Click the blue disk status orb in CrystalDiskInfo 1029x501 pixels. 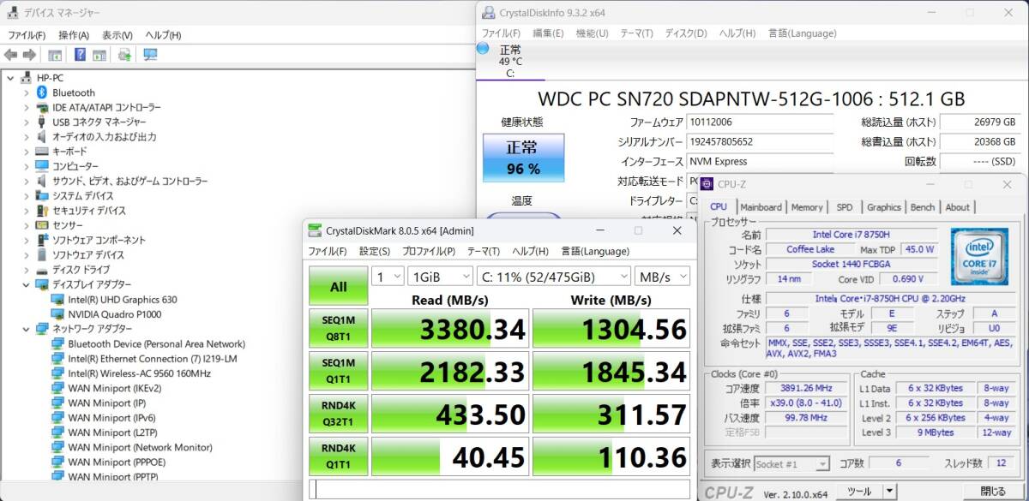(483, 49)
